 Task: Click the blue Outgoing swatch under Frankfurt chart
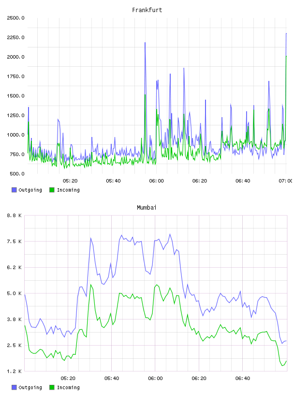pyautogui.click(x=14, y=190)
